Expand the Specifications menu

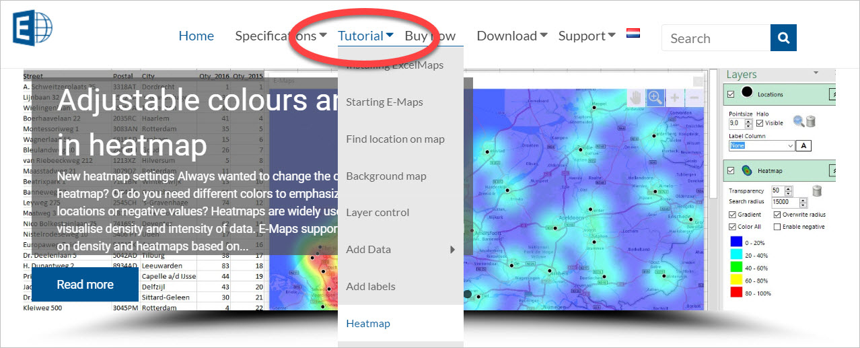pos(281,36)
